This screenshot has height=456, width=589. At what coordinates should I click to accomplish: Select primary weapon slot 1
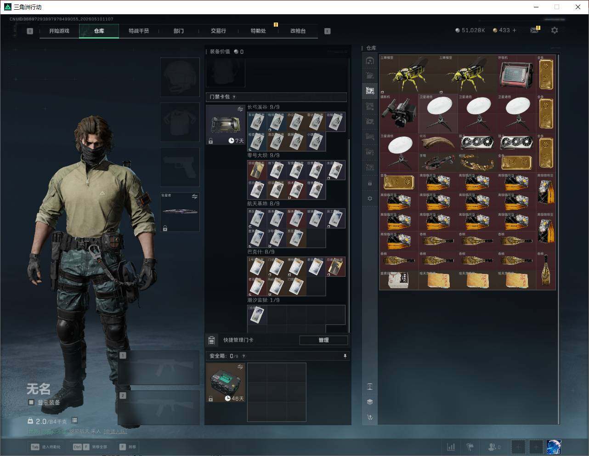point(159,368)
